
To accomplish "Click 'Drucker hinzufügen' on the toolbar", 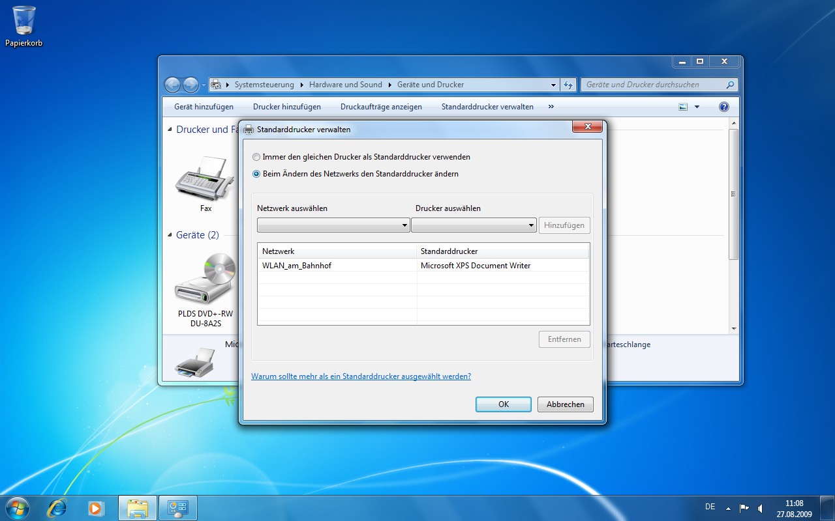I will 287,106.
